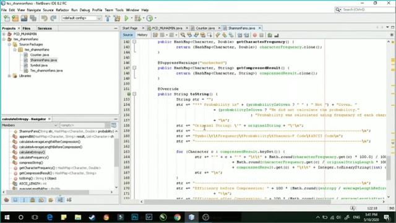Click the Next Bookmark icon
The height and width of the screenshot is (223, 396).
224,35
